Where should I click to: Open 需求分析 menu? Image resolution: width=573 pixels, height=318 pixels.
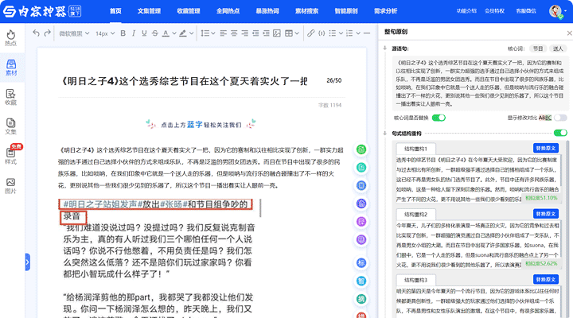click(385, 11)
